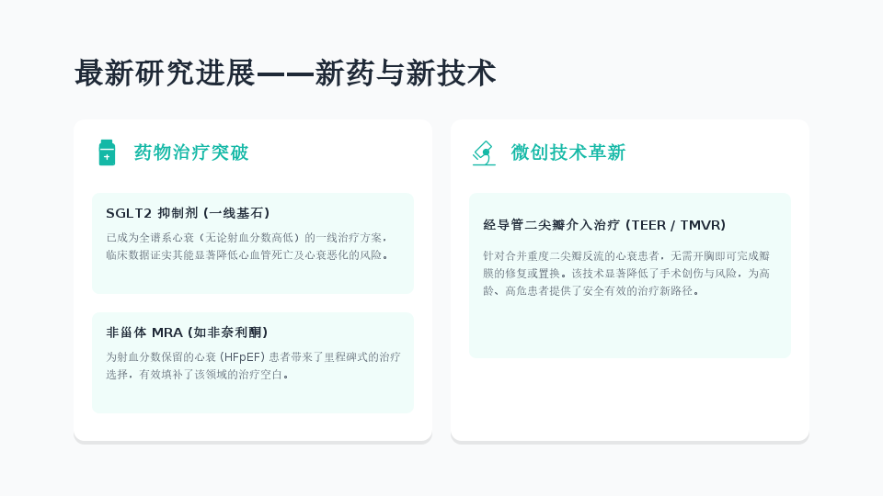Image resolution: width=883 pixels, height=496 pixels.
Task: Select the 经导管二尖瓣 info box empty area
Action: point(629,329)
